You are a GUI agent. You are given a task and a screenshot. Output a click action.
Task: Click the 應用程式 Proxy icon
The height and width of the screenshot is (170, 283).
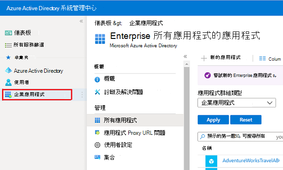(x=97, y=133)
